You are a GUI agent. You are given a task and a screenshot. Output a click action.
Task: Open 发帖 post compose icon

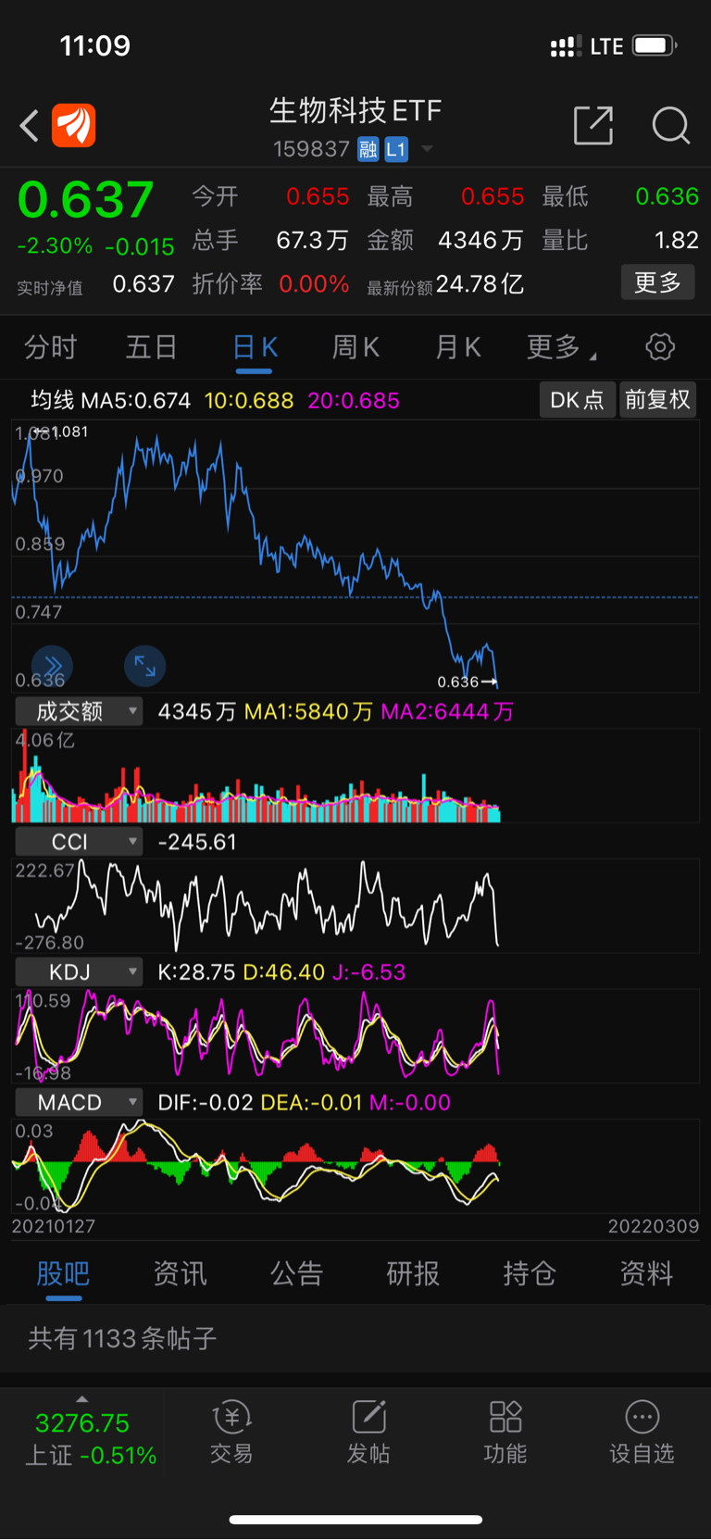tap(368, 1433)
